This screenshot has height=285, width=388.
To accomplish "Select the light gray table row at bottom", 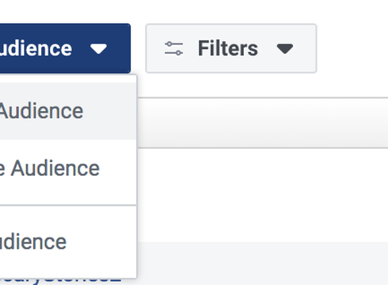I will pyautogui.click(x=263, y=263).
